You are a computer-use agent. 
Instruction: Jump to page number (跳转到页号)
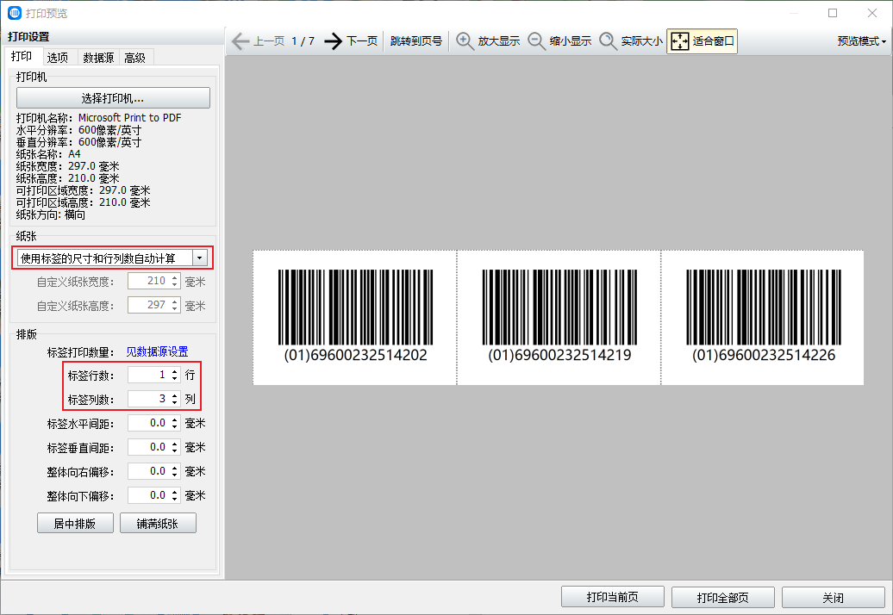point(416,41)
